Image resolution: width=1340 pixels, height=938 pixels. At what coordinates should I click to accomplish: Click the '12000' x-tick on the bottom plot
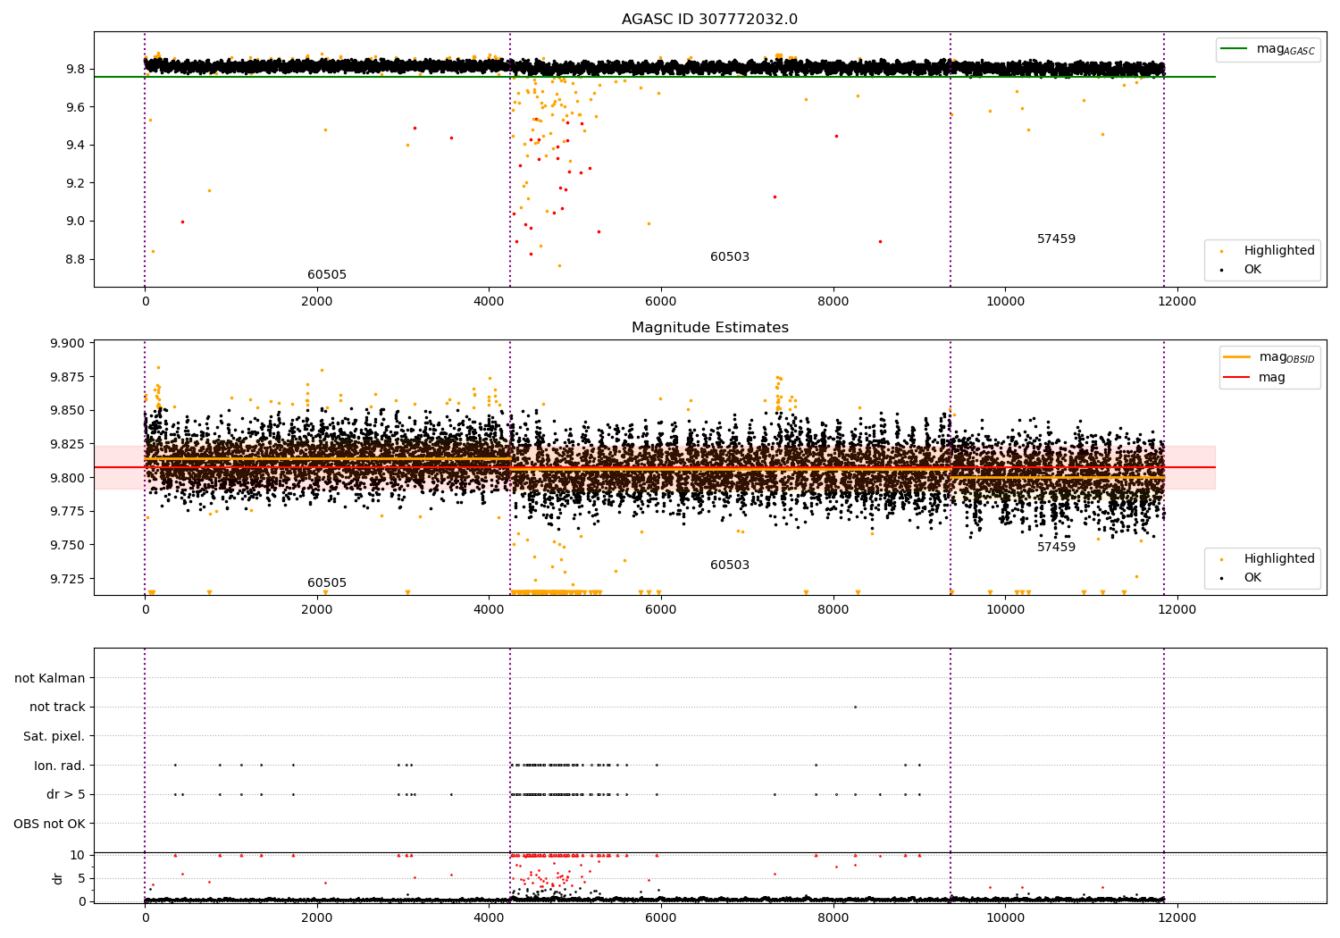point(1177,918)
